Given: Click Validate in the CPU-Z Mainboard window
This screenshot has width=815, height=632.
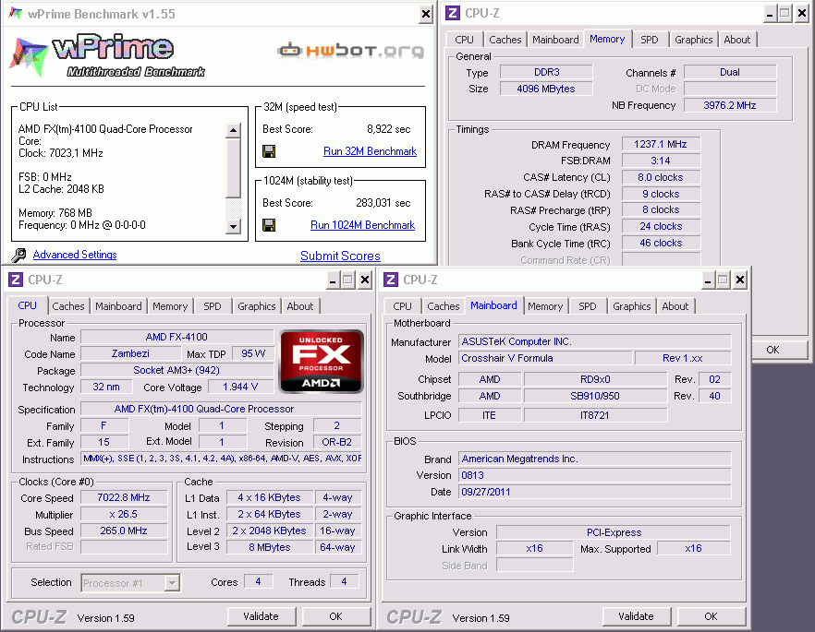Looking at the screenshot, I should [636, 616].
